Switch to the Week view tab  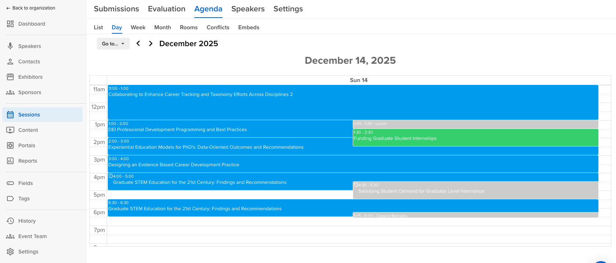click(138, 27)
